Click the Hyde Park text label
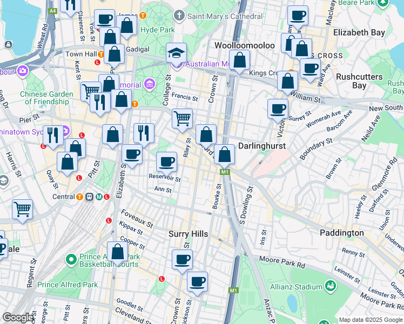 point(157,30)
